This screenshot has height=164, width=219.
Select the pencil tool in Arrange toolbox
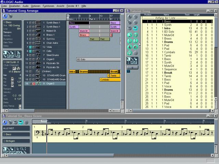(x=8, y=53)
